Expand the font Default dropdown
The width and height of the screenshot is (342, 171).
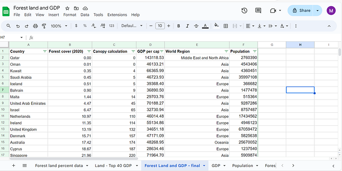click(132, 26)
